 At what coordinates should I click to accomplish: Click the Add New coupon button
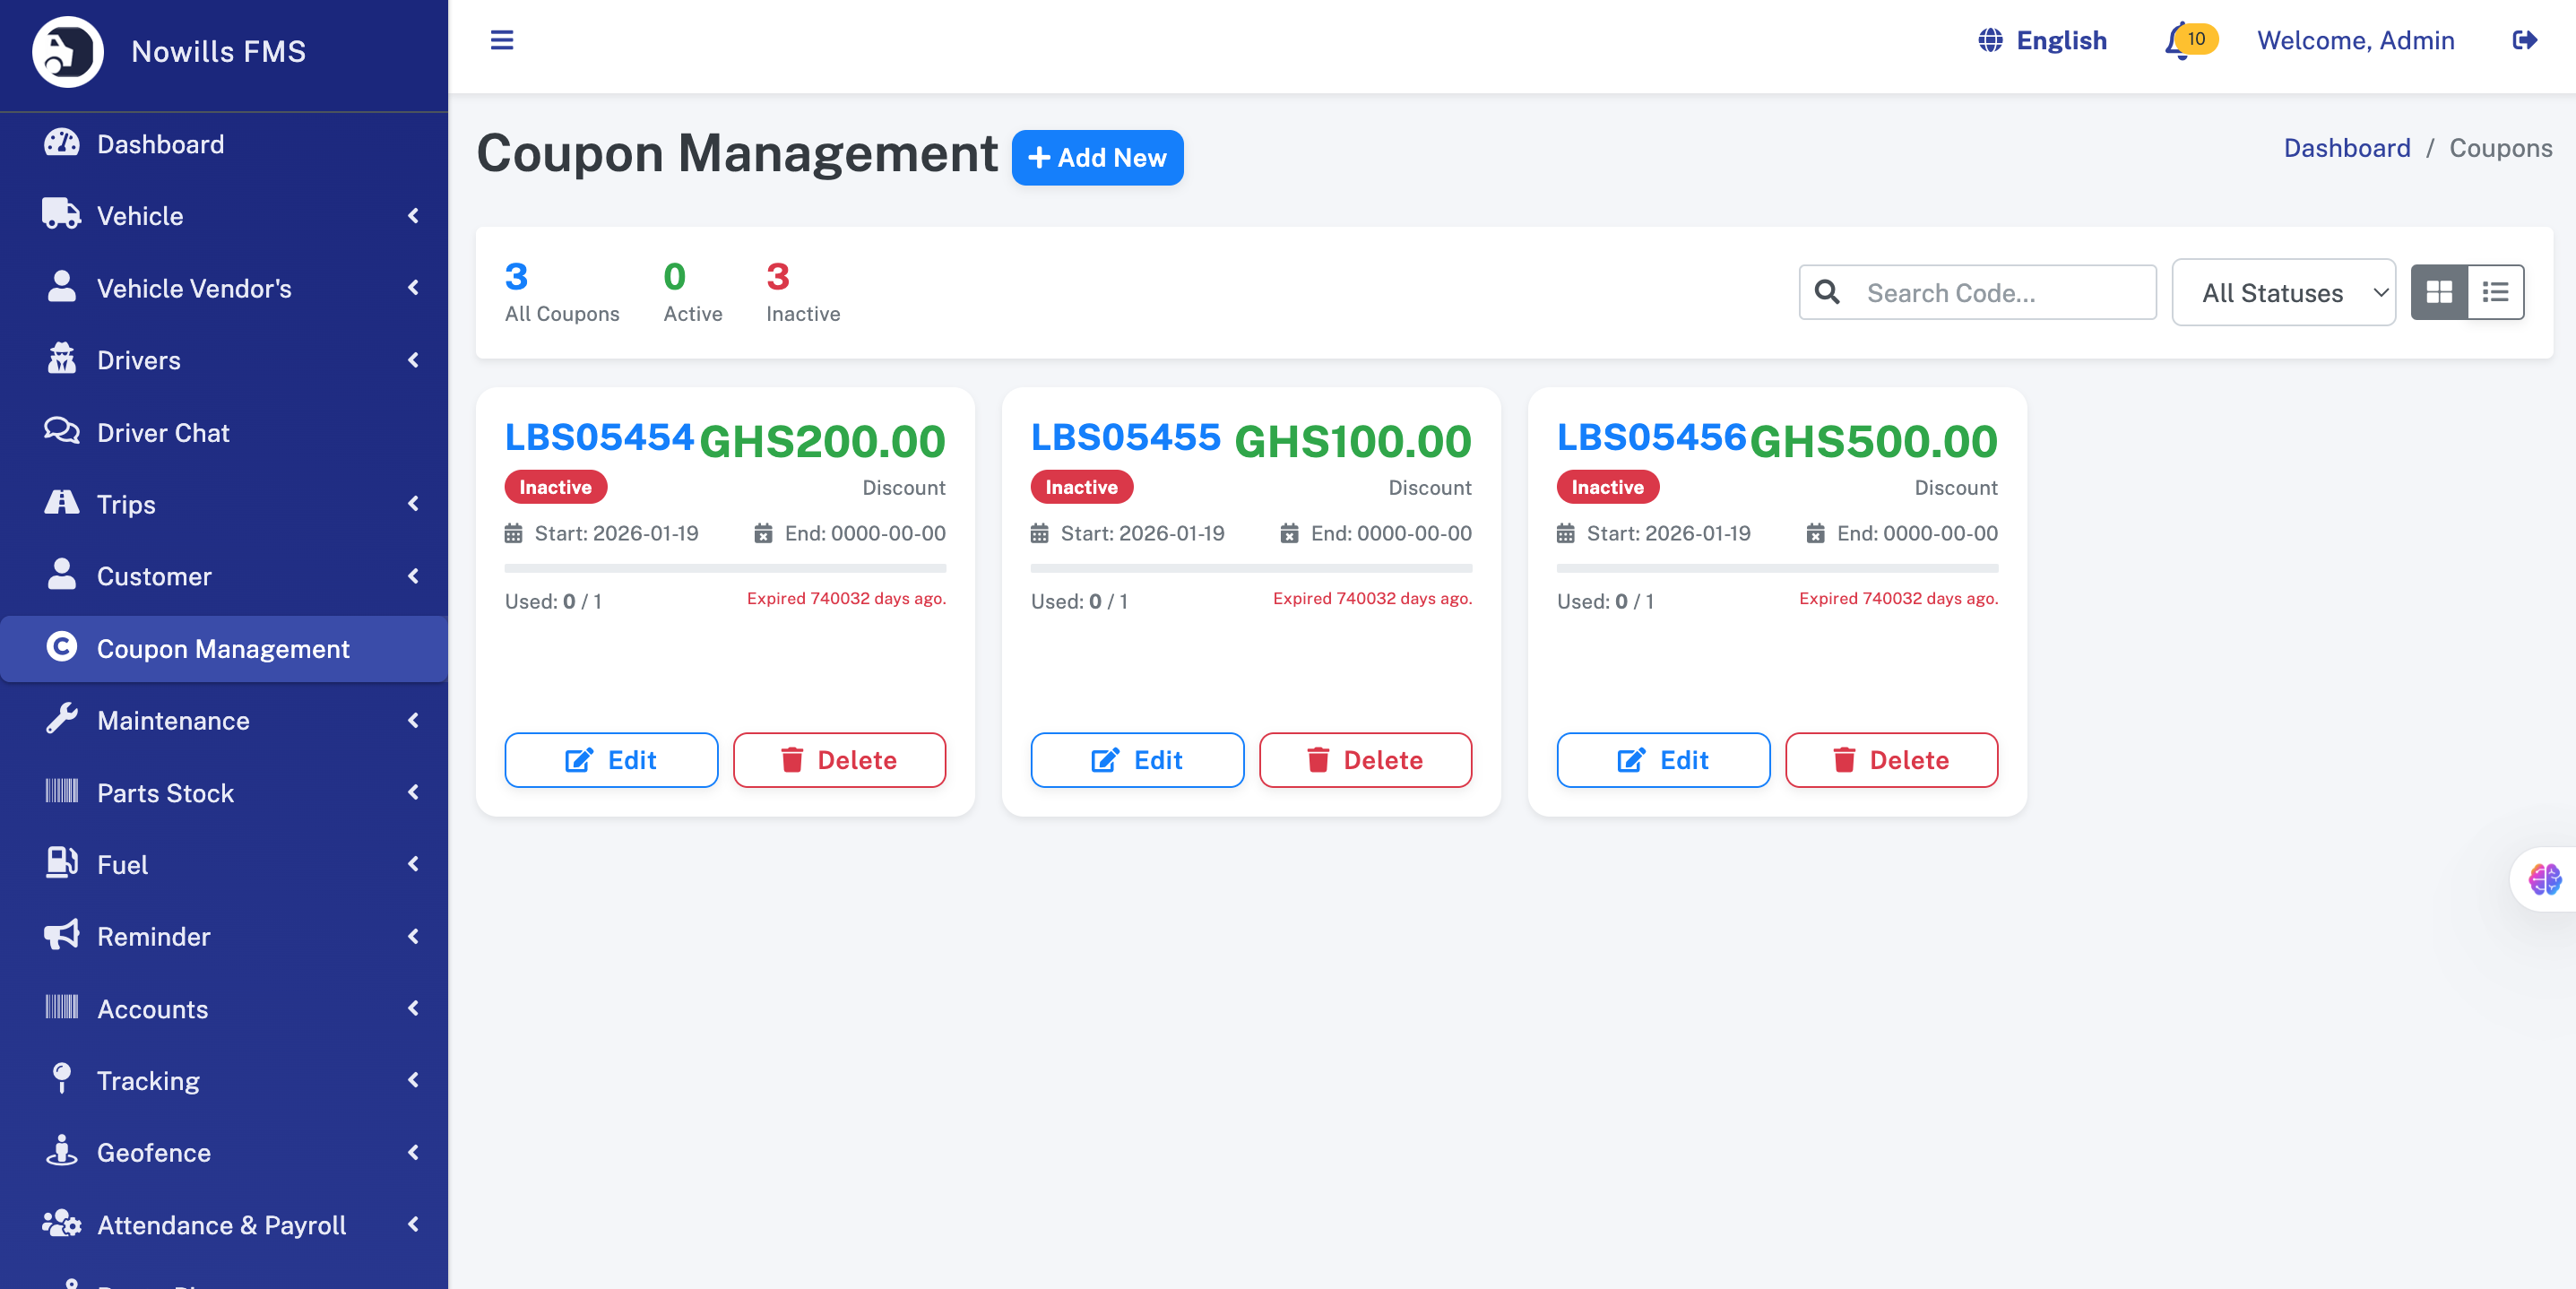click(1097, 157)
